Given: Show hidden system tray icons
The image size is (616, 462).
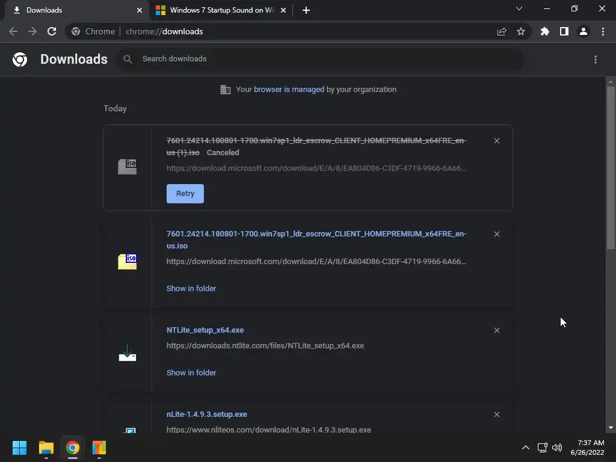Looking at the screenshot, I should pyautogui.click(x=526, y=448).
